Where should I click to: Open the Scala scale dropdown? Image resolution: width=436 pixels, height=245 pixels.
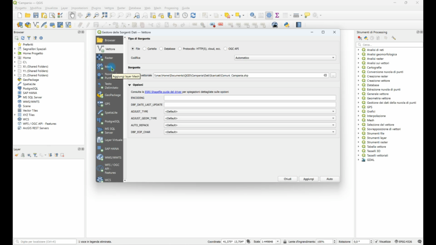278,242
